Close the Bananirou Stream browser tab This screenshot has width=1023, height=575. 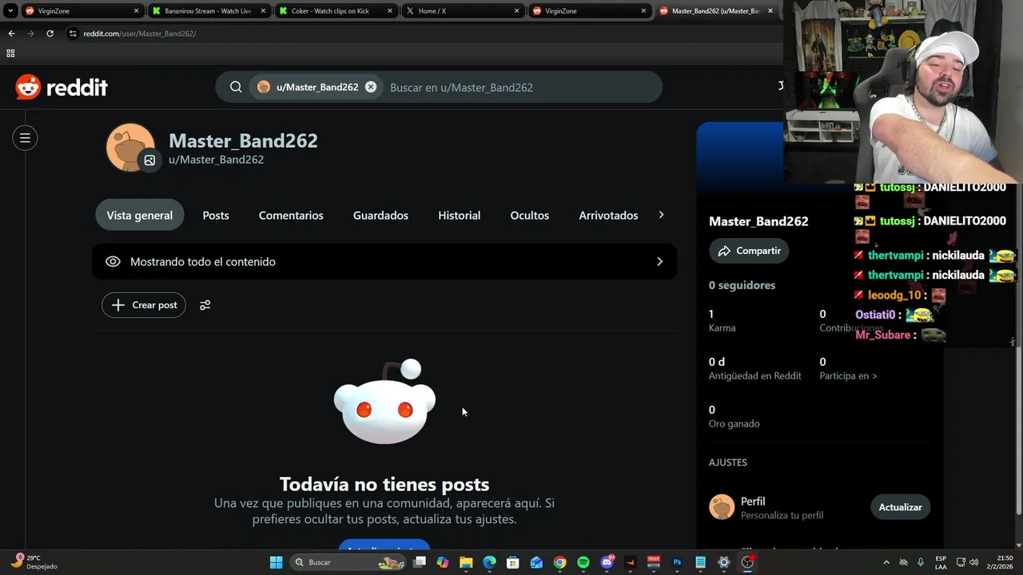point(263,11)
